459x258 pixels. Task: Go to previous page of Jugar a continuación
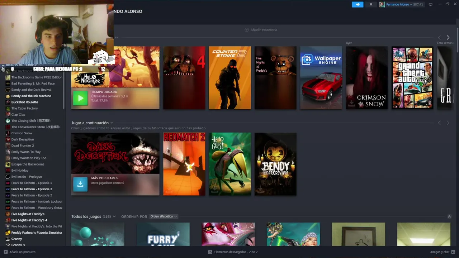click(x=439, y=123)
